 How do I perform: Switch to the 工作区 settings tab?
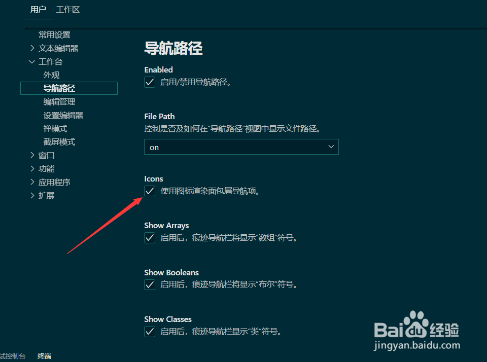(67, 10)
